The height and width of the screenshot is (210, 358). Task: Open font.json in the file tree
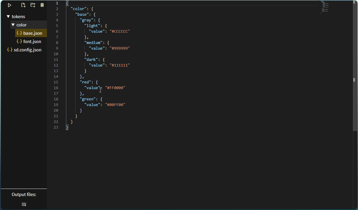point(32,42)
